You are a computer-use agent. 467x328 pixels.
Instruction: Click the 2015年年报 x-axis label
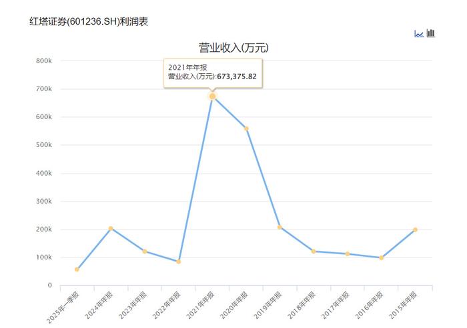coord(403,305)
